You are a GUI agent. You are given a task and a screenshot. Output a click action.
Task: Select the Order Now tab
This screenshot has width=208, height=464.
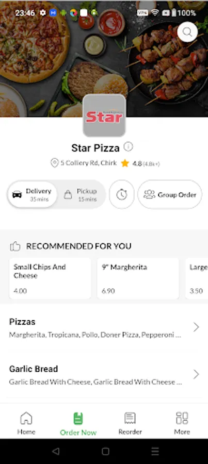pyautogui.click(x=78, y=424)
